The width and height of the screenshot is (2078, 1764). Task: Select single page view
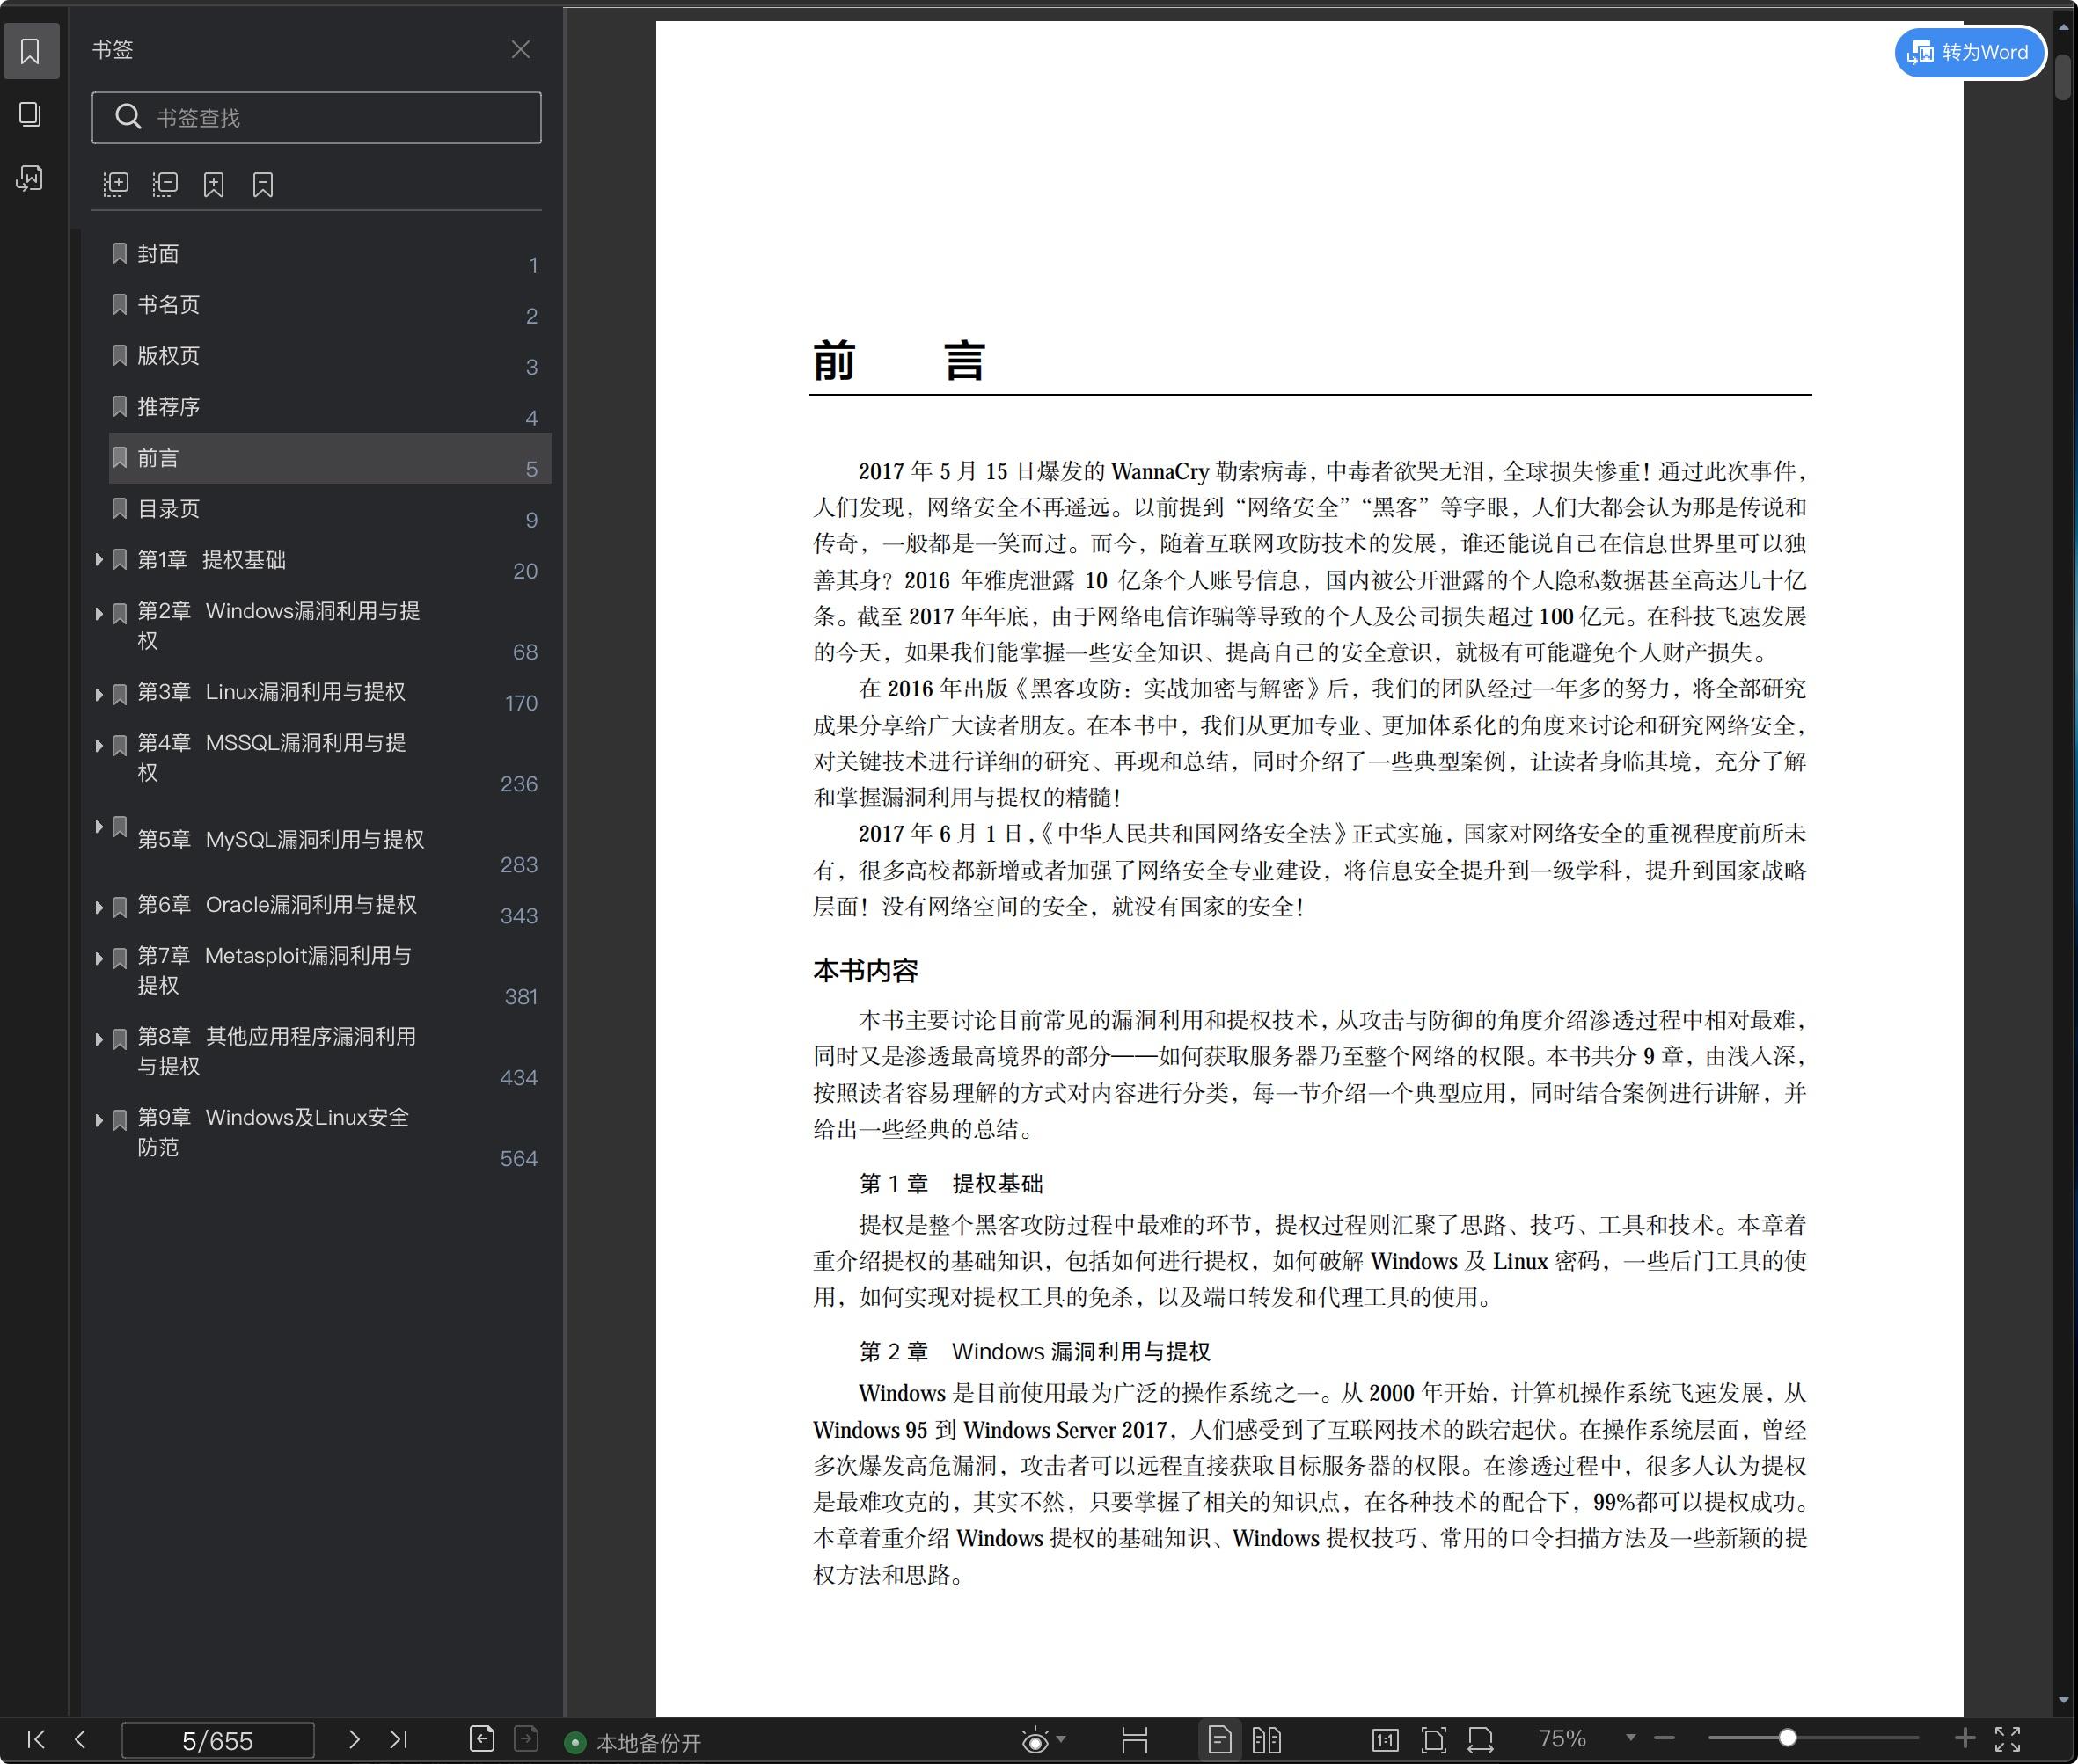point(1219,1740)
